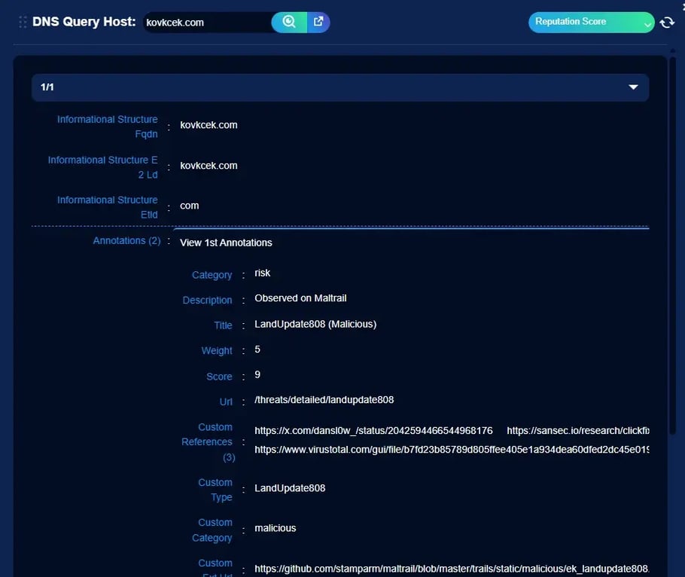Select the Etld value com
The width and height of the screenshot is (685, 577).
[189, 206]
